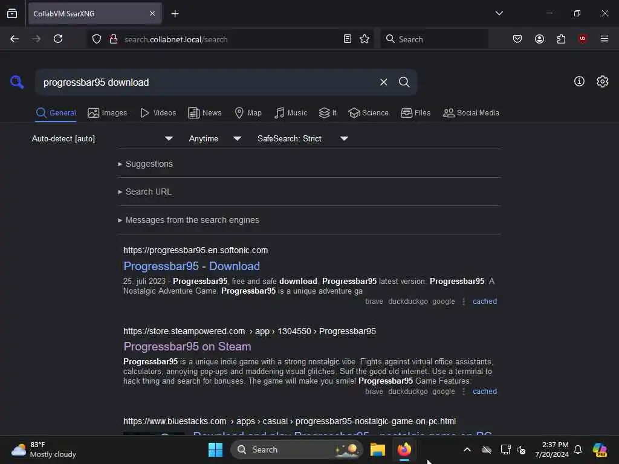
Task: Open SearXNG preferences gear icon
Action: 602,82
